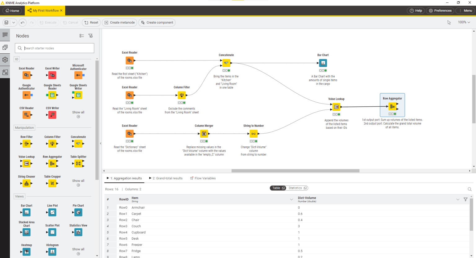Collapse the left node repository panel
476x258 pixels.
tap(100, 143)
